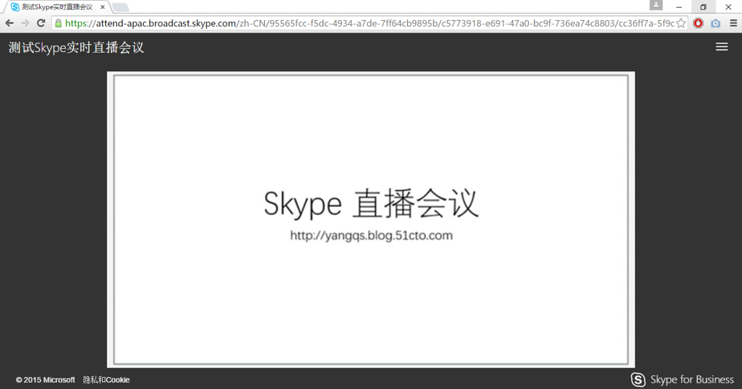Go back to the previous page
The width and height of the screenshot is (742, 389).
coord(9,23)
